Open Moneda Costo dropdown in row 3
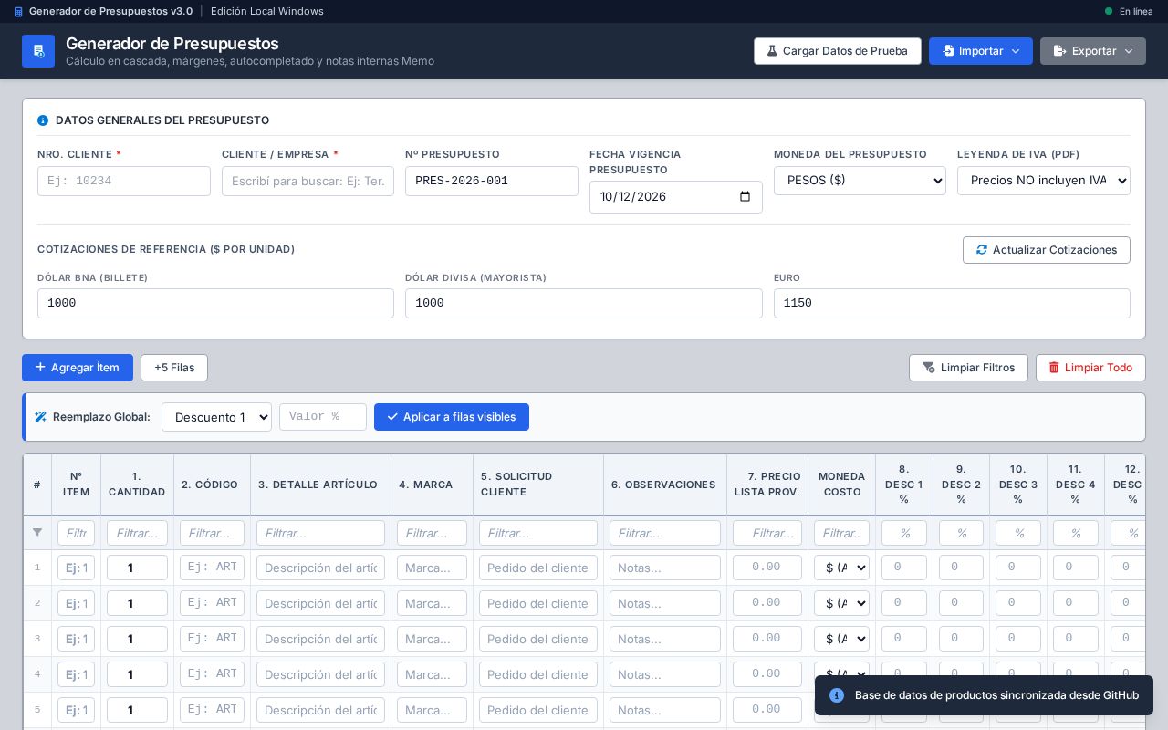 coord(841,639)
